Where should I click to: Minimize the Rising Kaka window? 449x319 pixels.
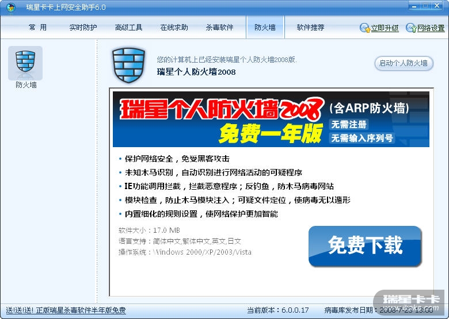coord(414,6)
